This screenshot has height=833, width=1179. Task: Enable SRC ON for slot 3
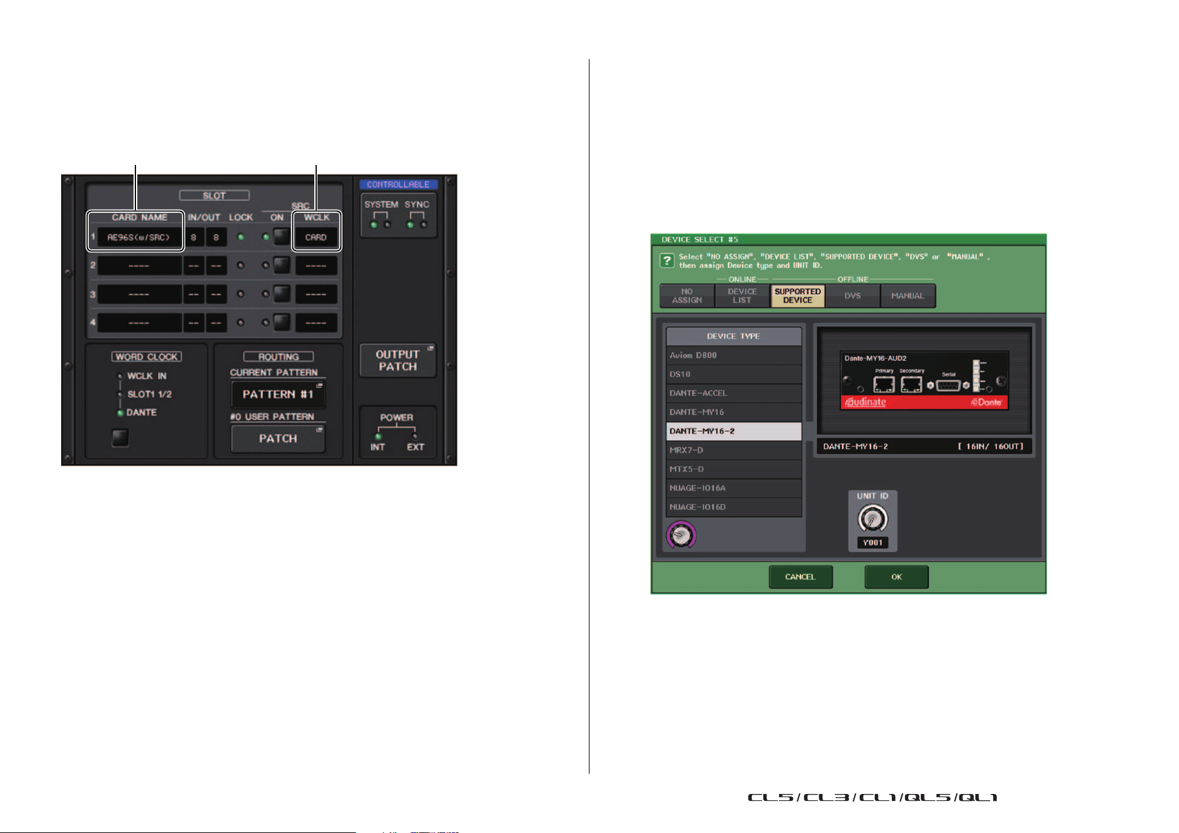coord(282,293)
